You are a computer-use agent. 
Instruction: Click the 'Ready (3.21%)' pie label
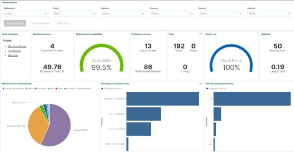tap(18, 103)
